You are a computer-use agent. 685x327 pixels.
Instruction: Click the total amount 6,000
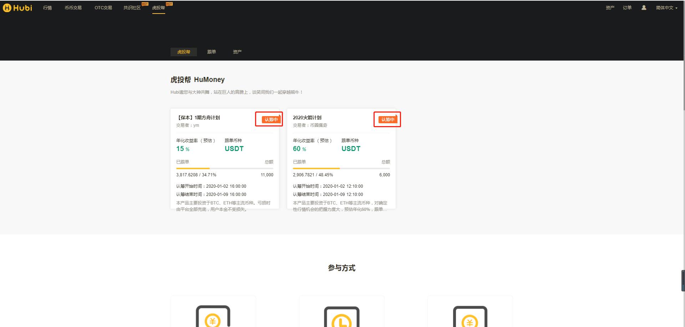click(x=385, y=175)
